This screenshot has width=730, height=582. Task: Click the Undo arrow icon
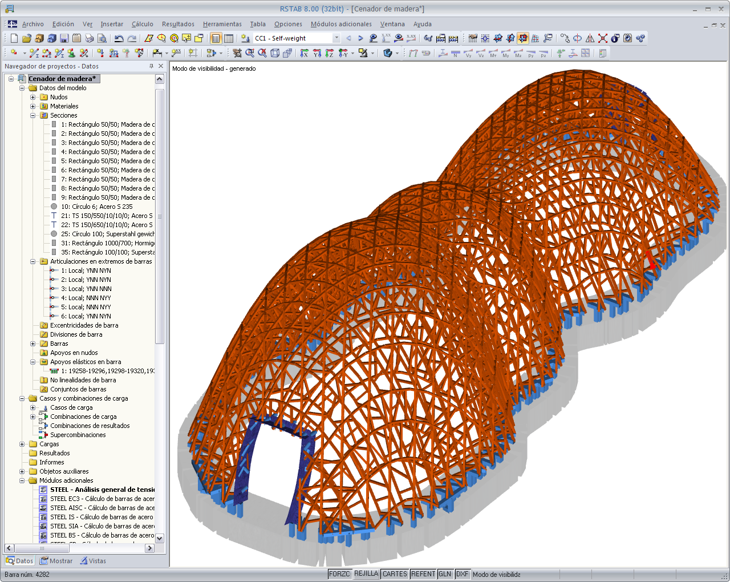[x=119, y=38]
